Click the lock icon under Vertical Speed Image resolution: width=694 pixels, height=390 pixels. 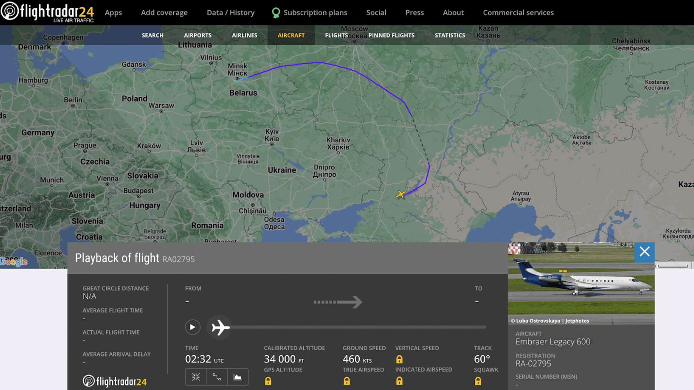(399, 359)
